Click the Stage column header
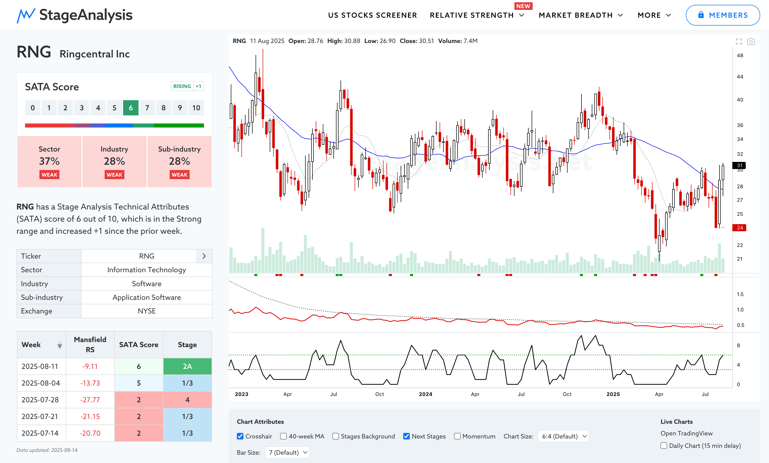 pyautogui.click(x=187, y=345)
